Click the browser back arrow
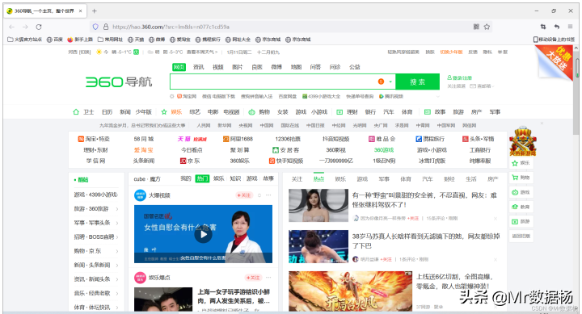The width and height of the screenshot is (582, 314). point(12,27)
